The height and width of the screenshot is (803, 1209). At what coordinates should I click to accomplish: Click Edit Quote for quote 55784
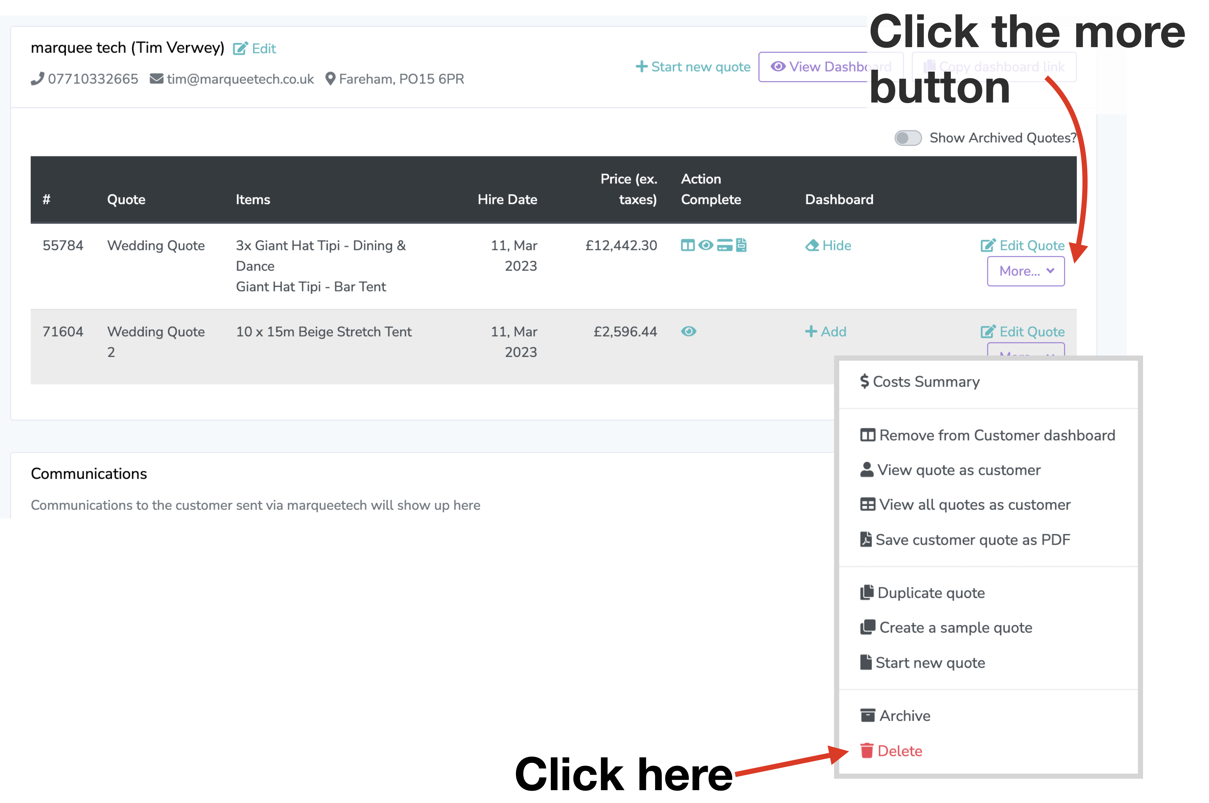(1023, 246)
